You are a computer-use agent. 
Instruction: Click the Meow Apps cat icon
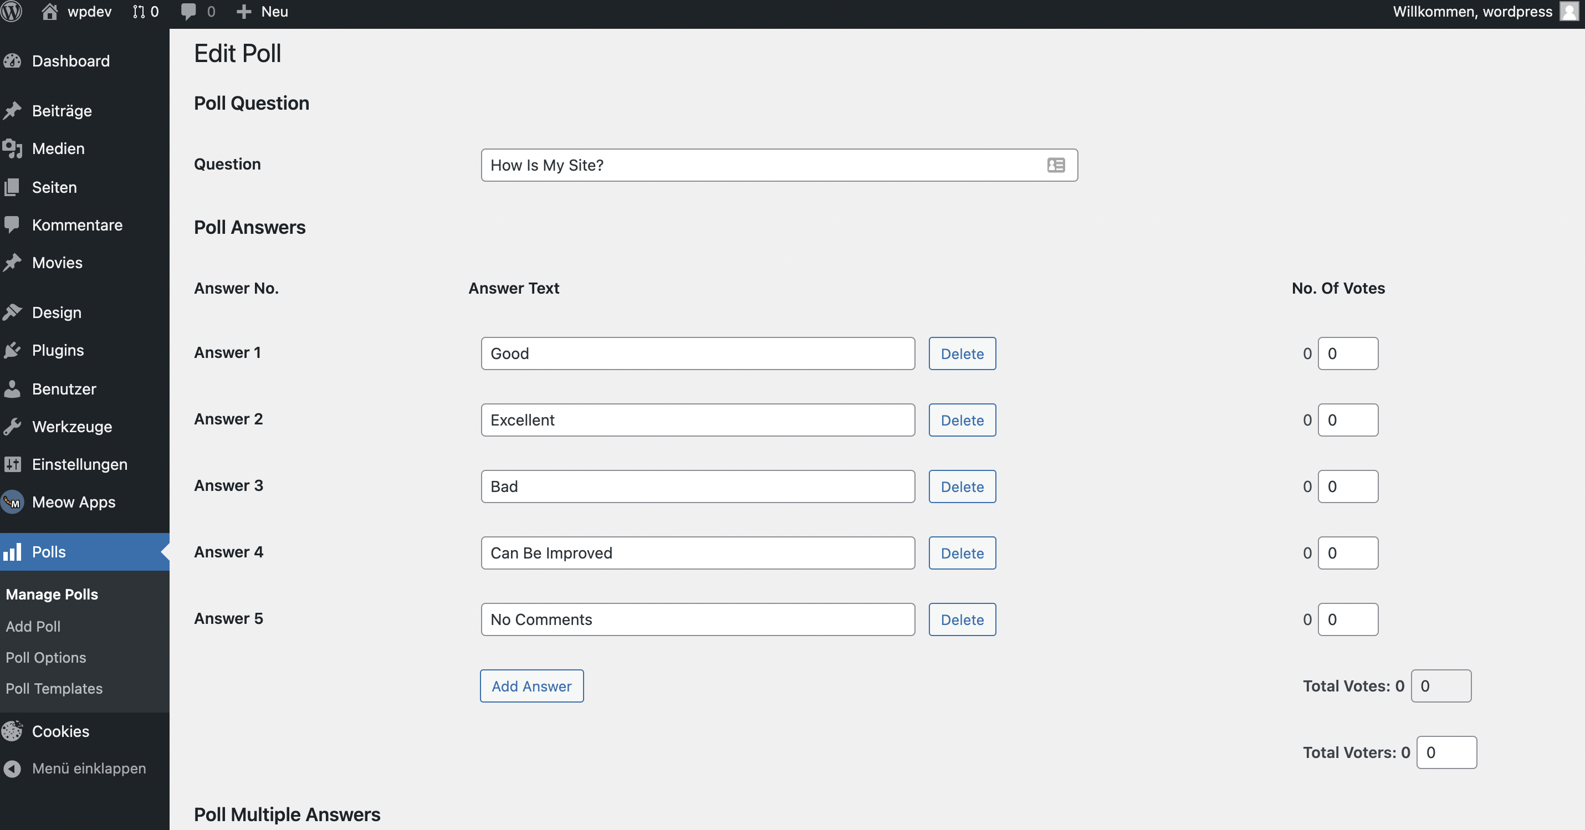tap(12, 502)
